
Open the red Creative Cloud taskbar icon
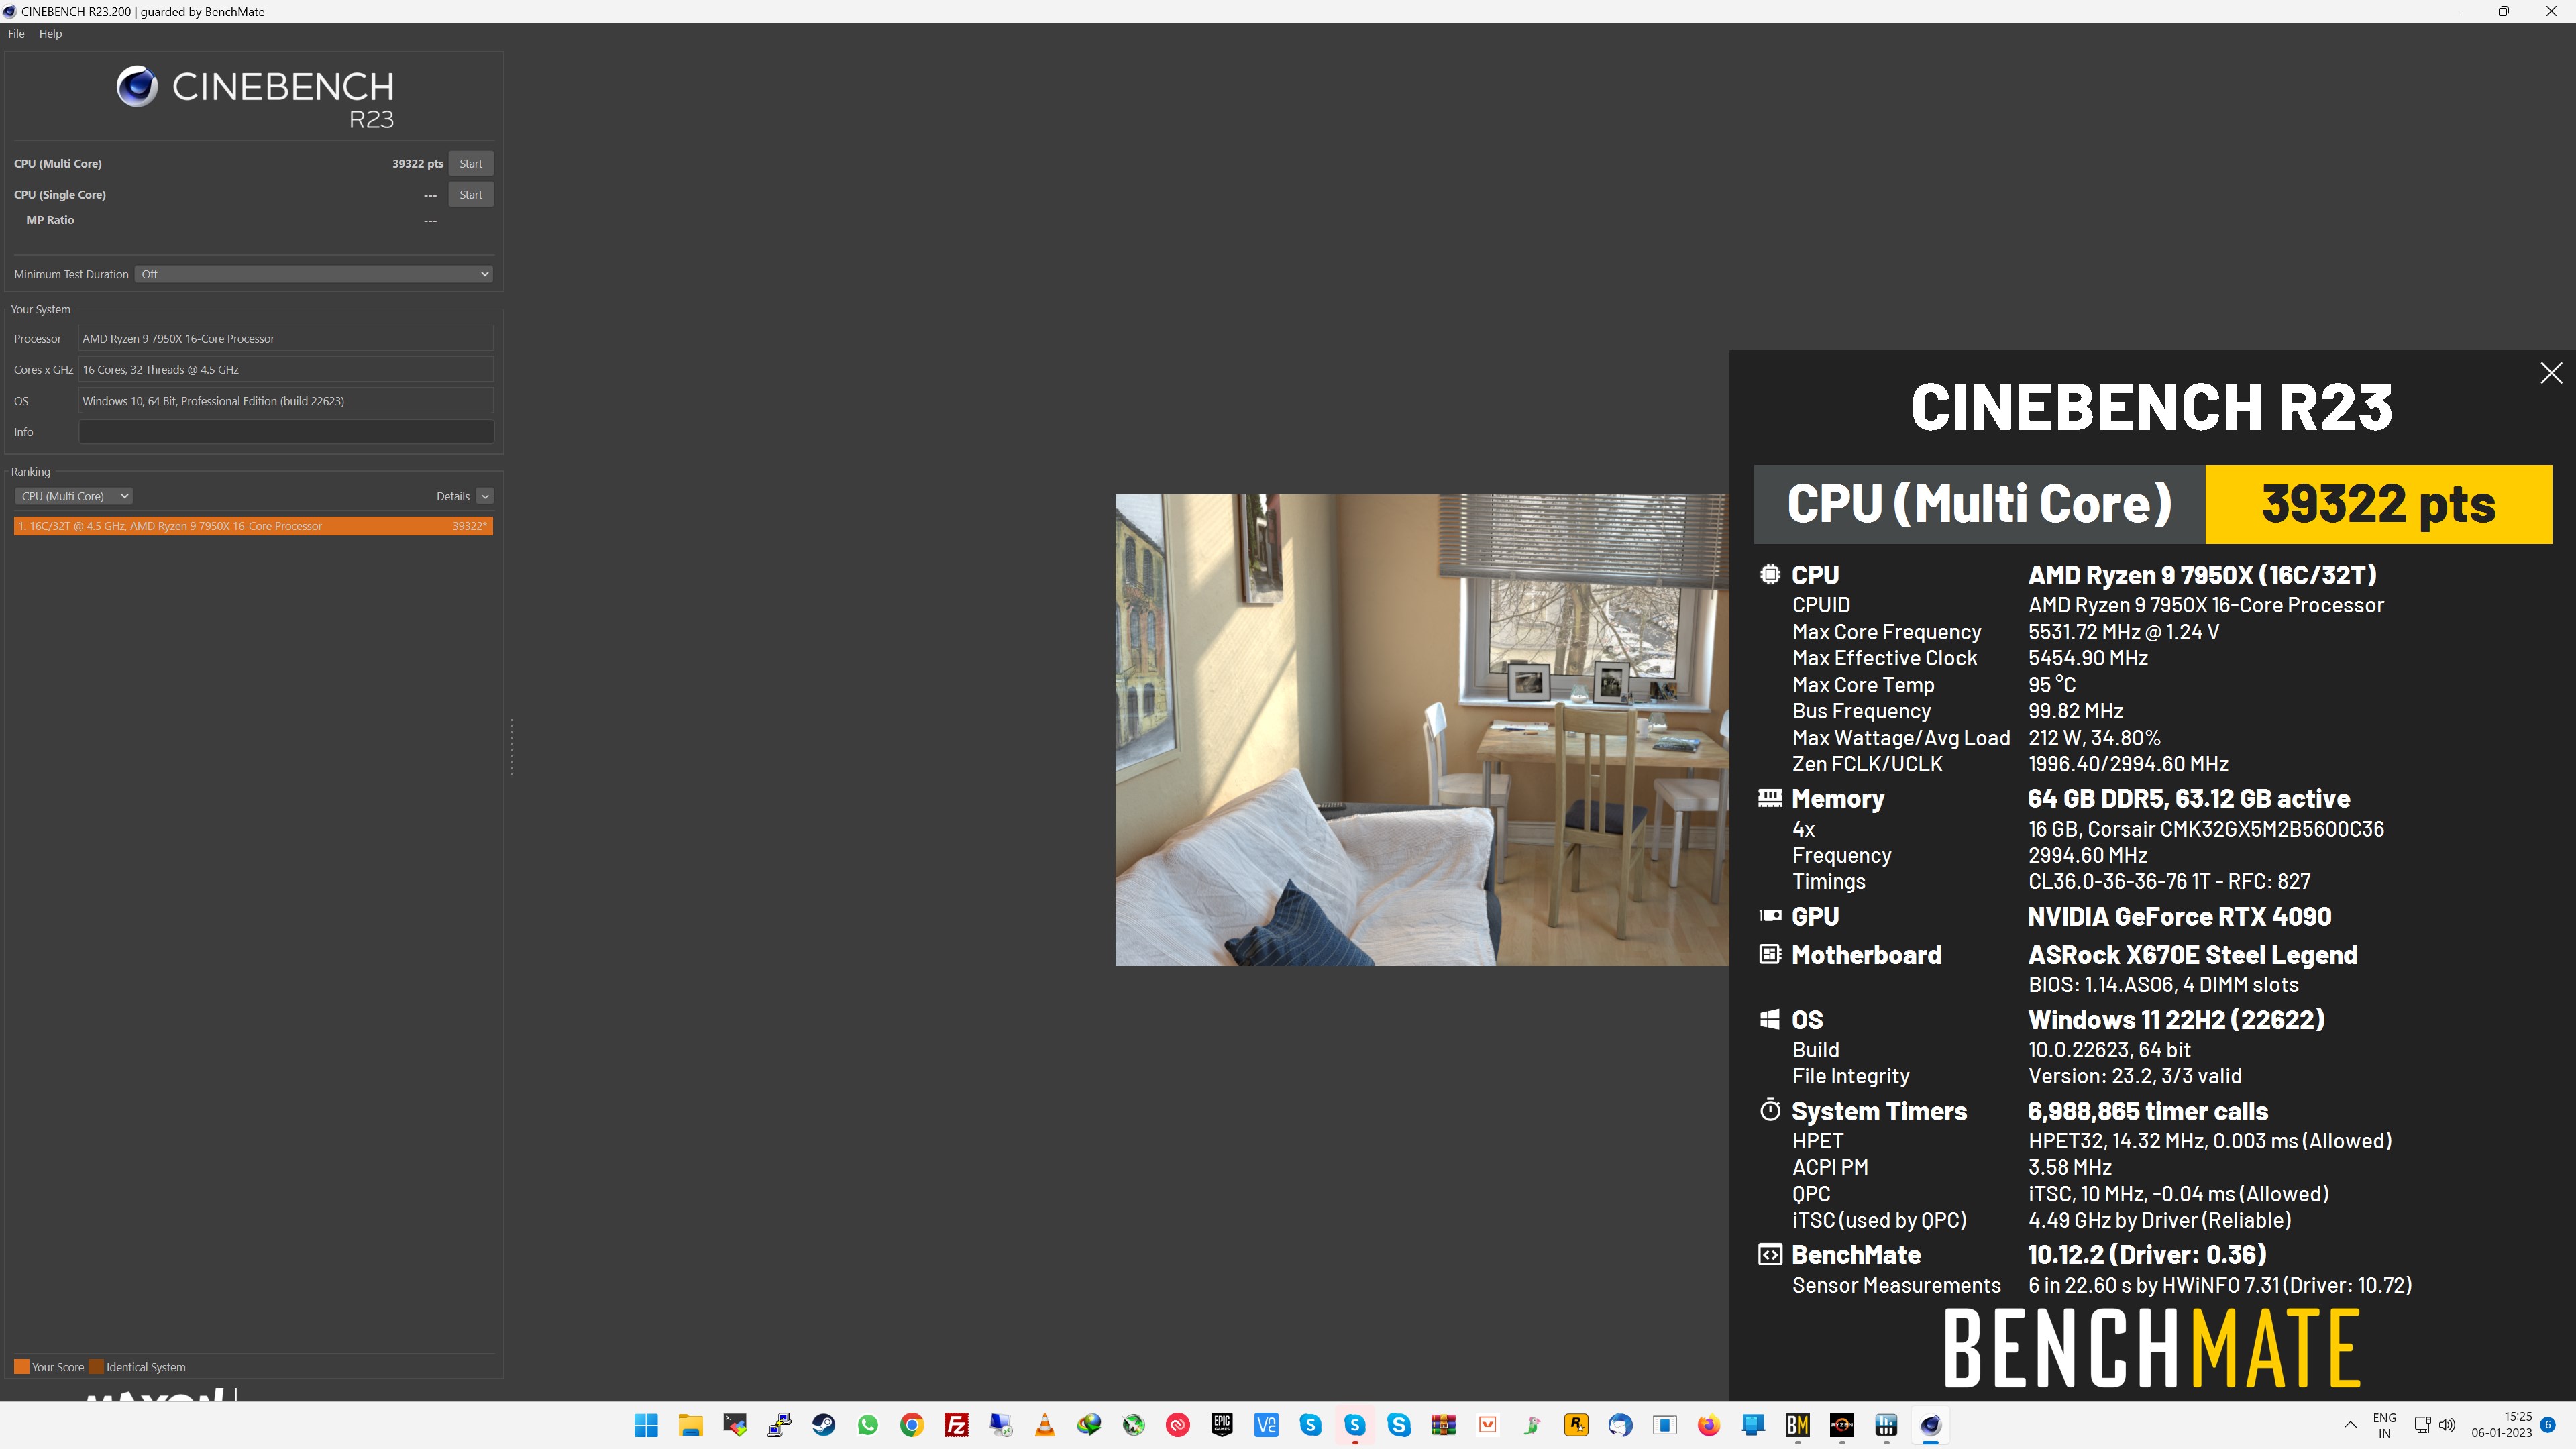[x=1178, y=1425]
